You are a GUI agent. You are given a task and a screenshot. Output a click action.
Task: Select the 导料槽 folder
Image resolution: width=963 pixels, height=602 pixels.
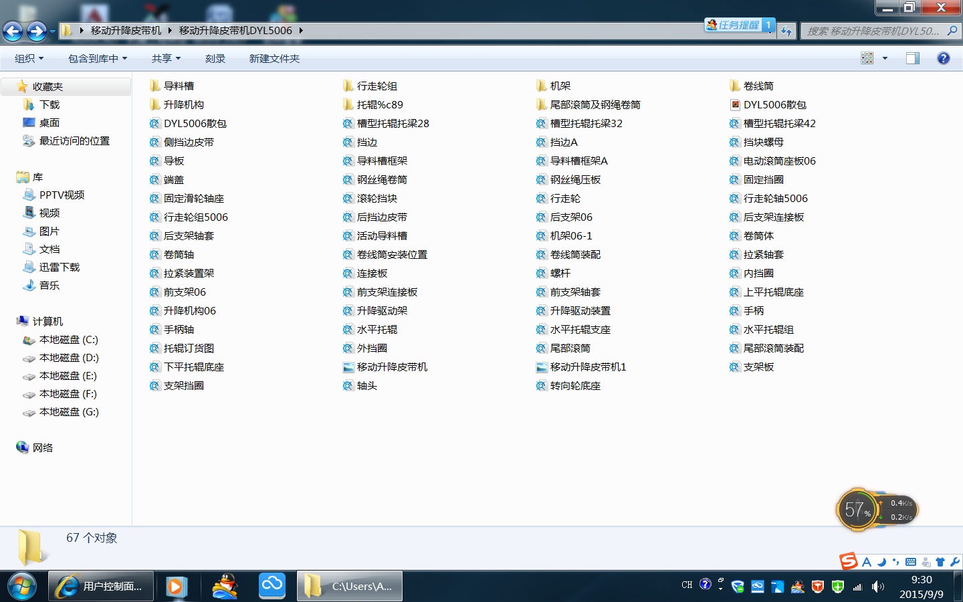click(x=172, y=86)
